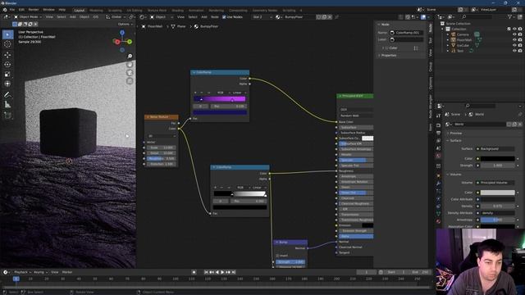The height and width of the screenshot is (295, 525).
Task: Toggle FloorWall visibility eye in Outliner
Action: coord(514,40)
